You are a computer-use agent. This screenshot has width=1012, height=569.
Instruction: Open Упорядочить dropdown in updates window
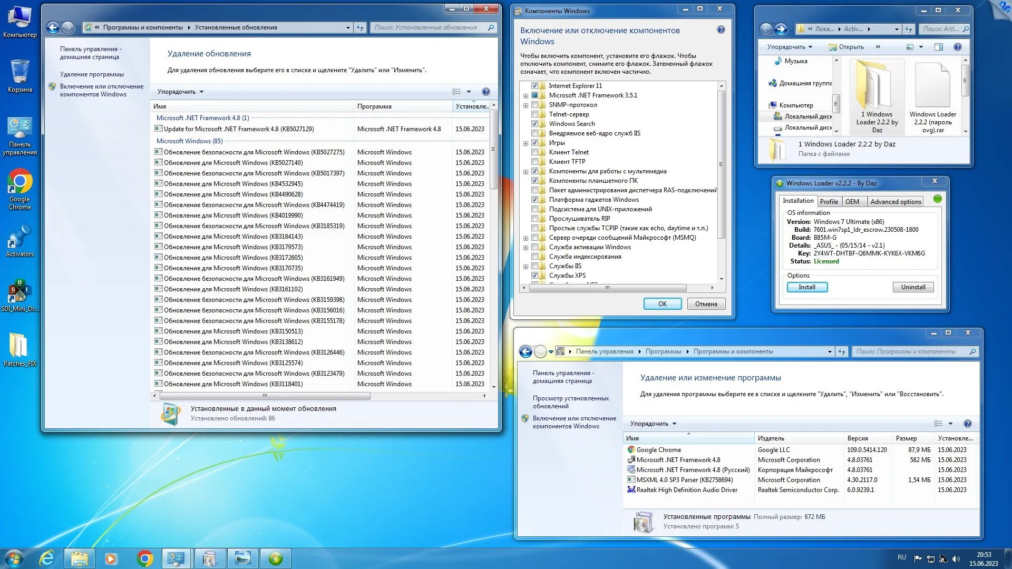tap(180, 92)
